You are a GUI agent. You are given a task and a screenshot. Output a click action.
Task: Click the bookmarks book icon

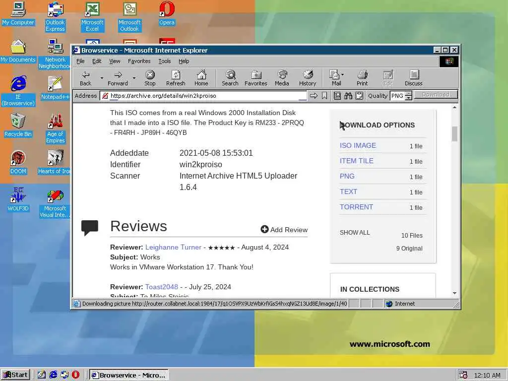[337, 96]
